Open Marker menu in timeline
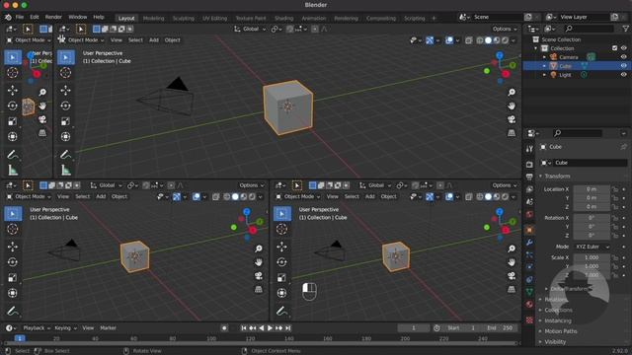The width and height of the screenshot is (632, 355). point(108,328)
